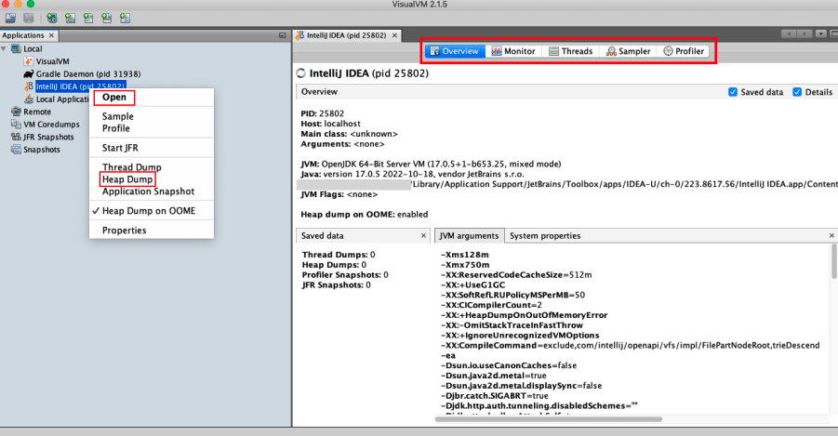The height and width of the screenshot is (436, 838).
Task: Click the Snapshots node icon
Action: 16,150
